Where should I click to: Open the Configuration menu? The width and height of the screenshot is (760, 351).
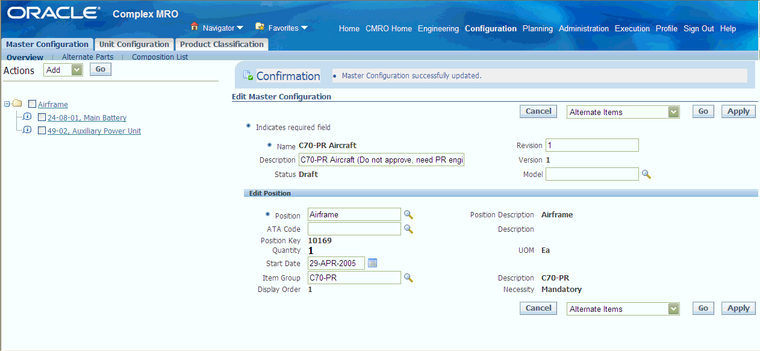click(491, 28)
